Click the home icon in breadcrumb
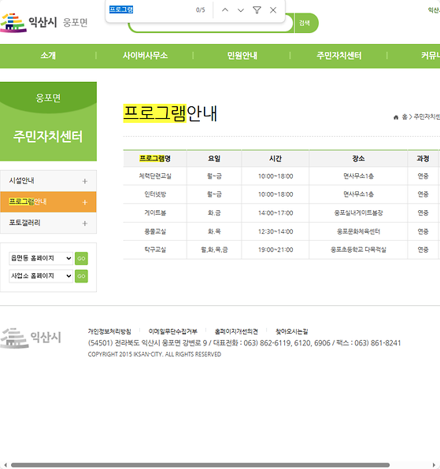 click(x=396, y=117)
